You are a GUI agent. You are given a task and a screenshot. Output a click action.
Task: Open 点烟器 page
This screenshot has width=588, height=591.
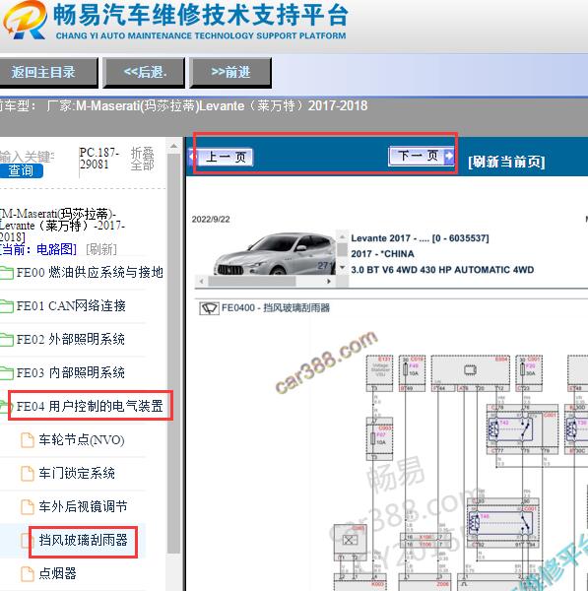(58, 573)
